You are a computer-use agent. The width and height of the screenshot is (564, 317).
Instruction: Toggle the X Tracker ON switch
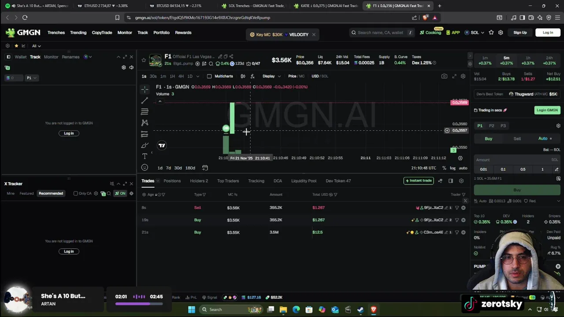120,193
